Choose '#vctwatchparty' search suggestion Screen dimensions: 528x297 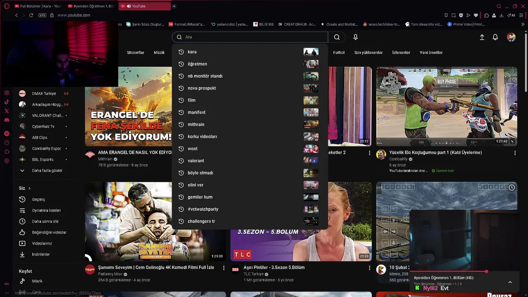(x=250, y=209)
